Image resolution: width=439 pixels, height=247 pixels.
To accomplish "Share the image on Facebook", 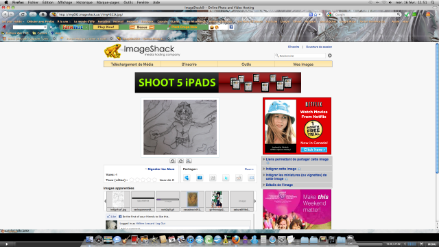I will (200, 178).
